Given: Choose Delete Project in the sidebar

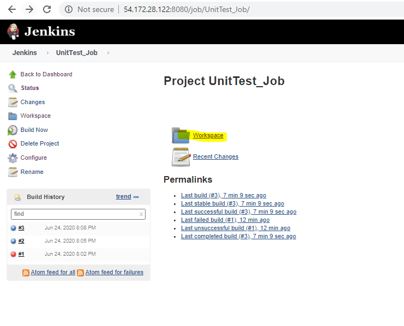Looking at the screenshot, I should coord(40,143).
